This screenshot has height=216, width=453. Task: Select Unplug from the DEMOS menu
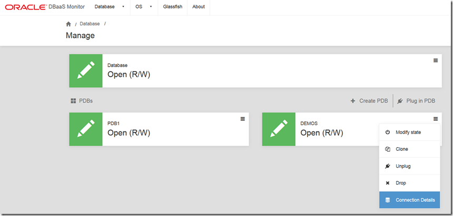(403, 166)
